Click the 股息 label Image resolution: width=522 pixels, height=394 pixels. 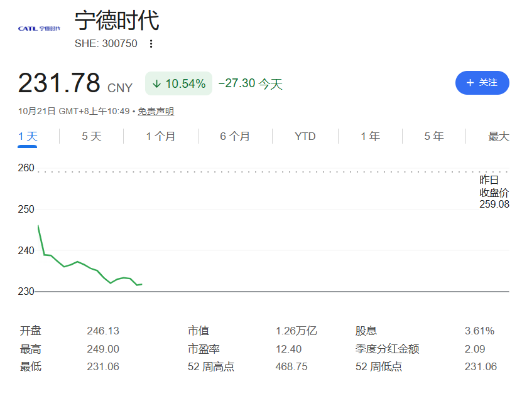(x=366, y=331)
